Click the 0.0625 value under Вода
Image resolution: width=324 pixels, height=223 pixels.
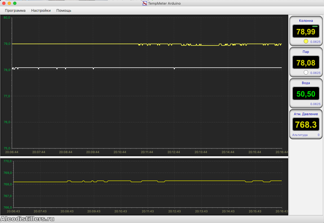pyautogui.click(x=315, y=104)
